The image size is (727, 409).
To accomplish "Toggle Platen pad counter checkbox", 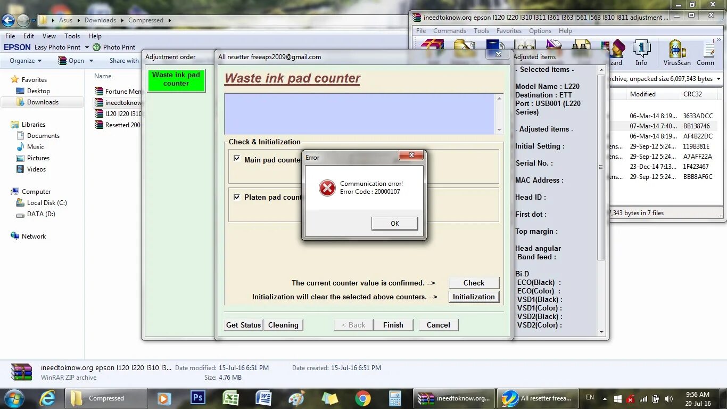I will pos(237,197).
